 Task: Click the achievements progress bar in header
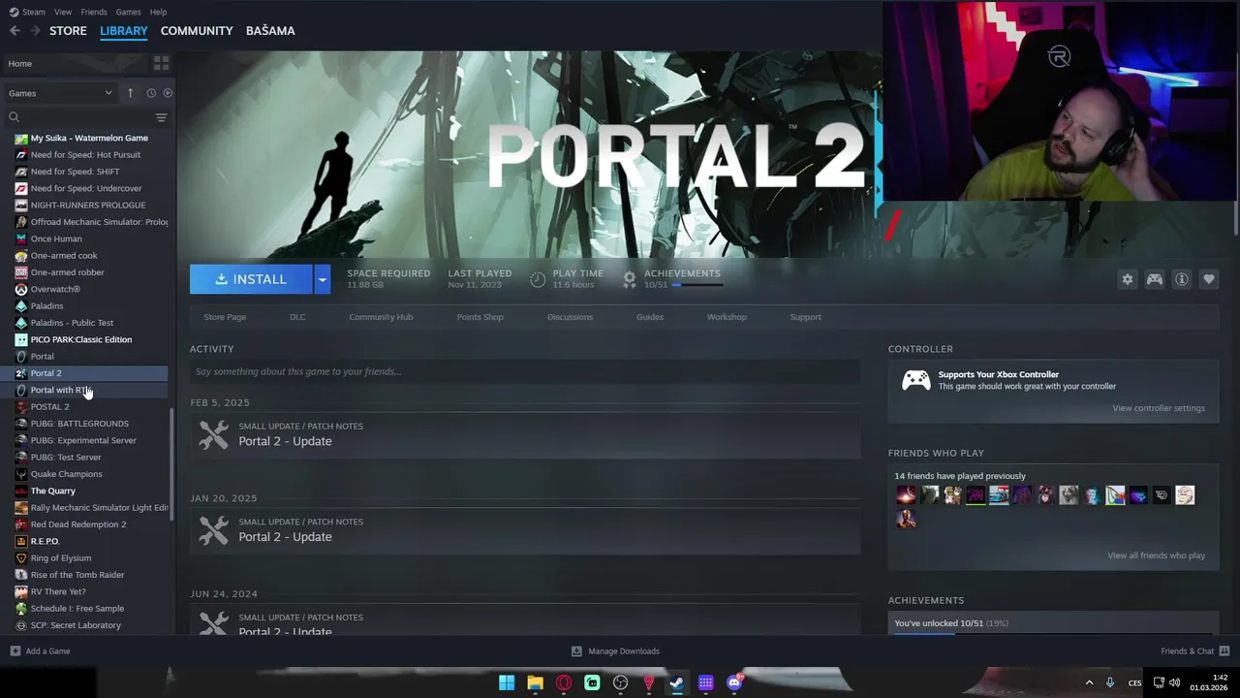(x=697, y=285)
